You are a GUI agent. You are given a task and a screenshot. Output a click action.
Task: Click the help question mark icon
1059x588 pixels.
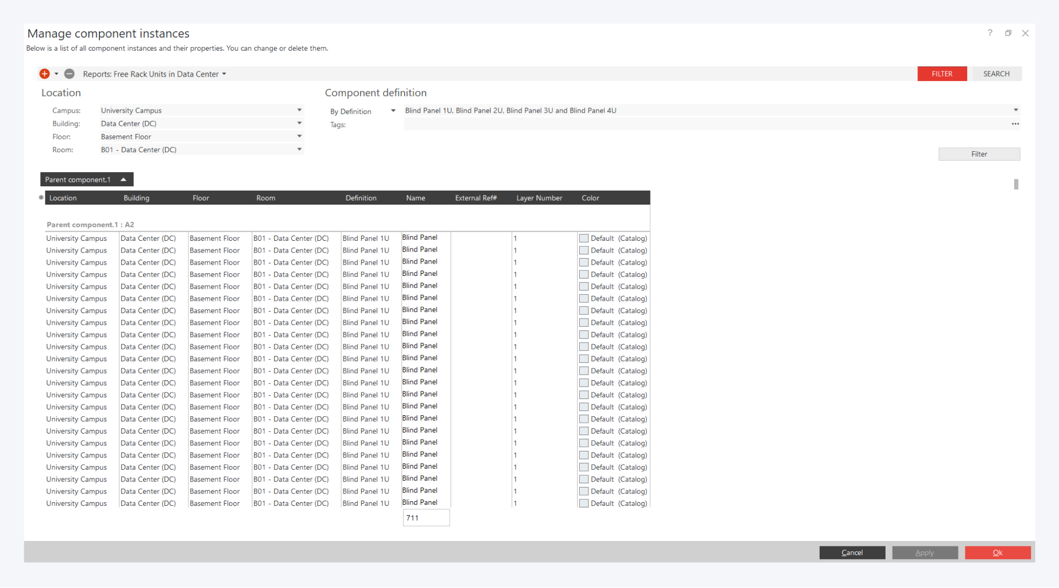(x=990, y=33)
